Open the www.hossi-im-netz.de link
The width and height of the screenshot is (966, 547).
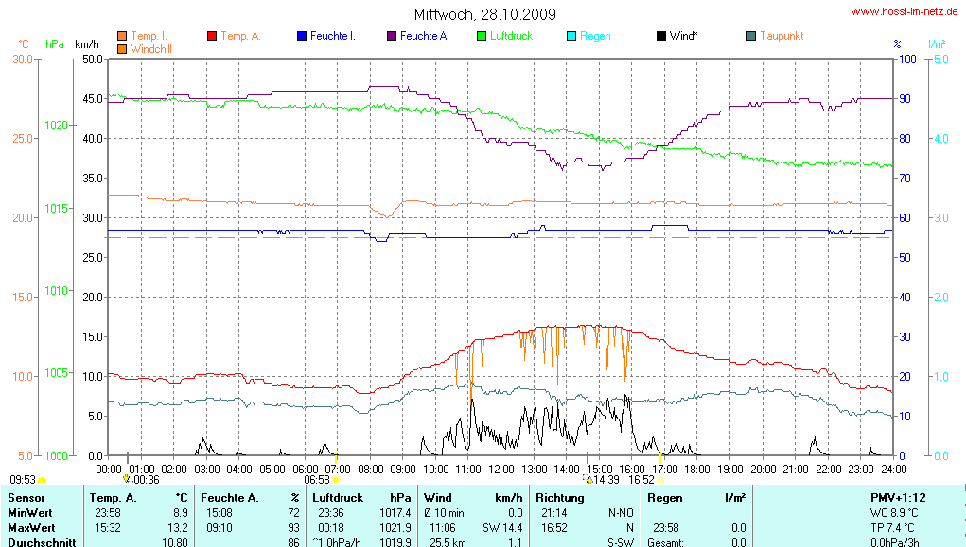coord(905,12)
